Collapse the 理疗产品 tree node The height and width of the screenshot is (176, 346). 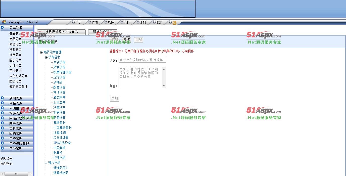[x=46, y=163]
